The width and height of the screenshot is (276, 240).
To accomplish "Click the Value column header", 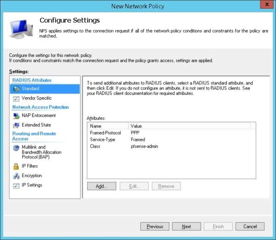I will click(x=189, y=126).
